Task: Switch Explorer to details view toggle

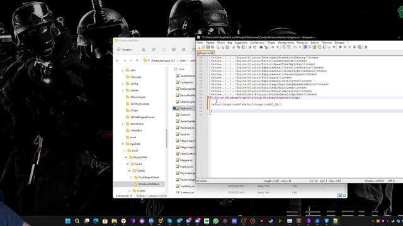Action: coord(340,195)
